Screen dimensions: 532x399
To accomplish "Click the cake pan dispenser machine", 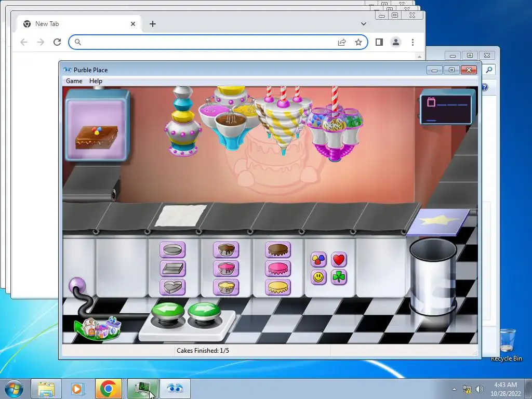I will click(x=182, y=121).
